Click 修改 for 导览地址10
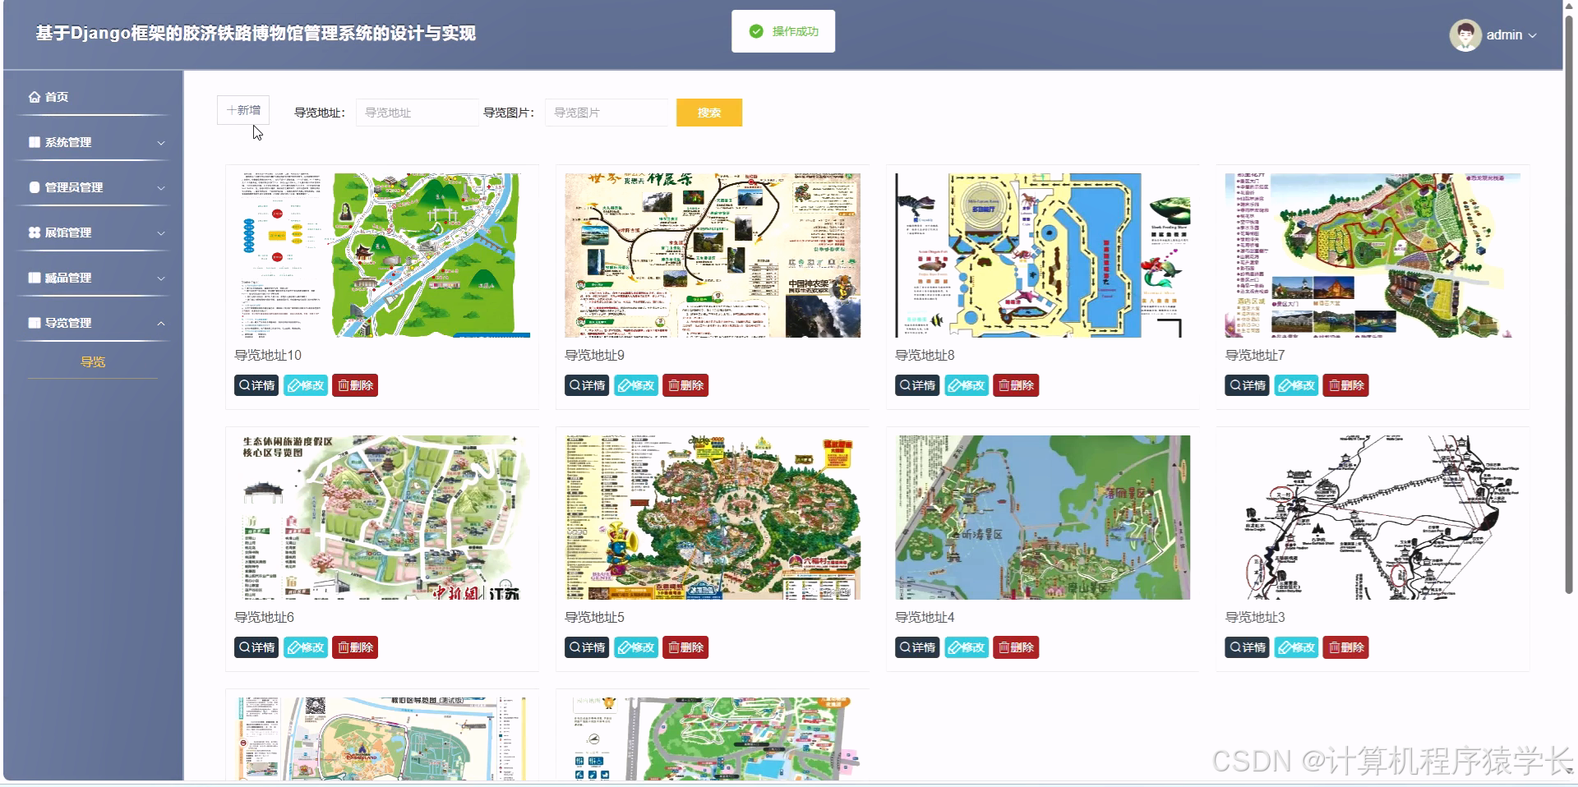Image resolution: width=1578 pixels, height=787 pixels. pyautogui.click(x=305, y=385)
